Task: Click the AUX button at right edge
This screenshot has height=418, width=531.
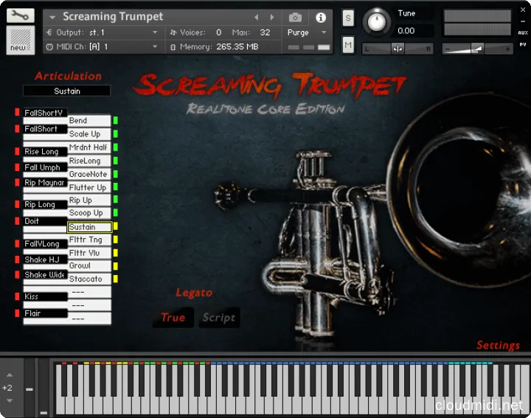Action: point(523,34)
